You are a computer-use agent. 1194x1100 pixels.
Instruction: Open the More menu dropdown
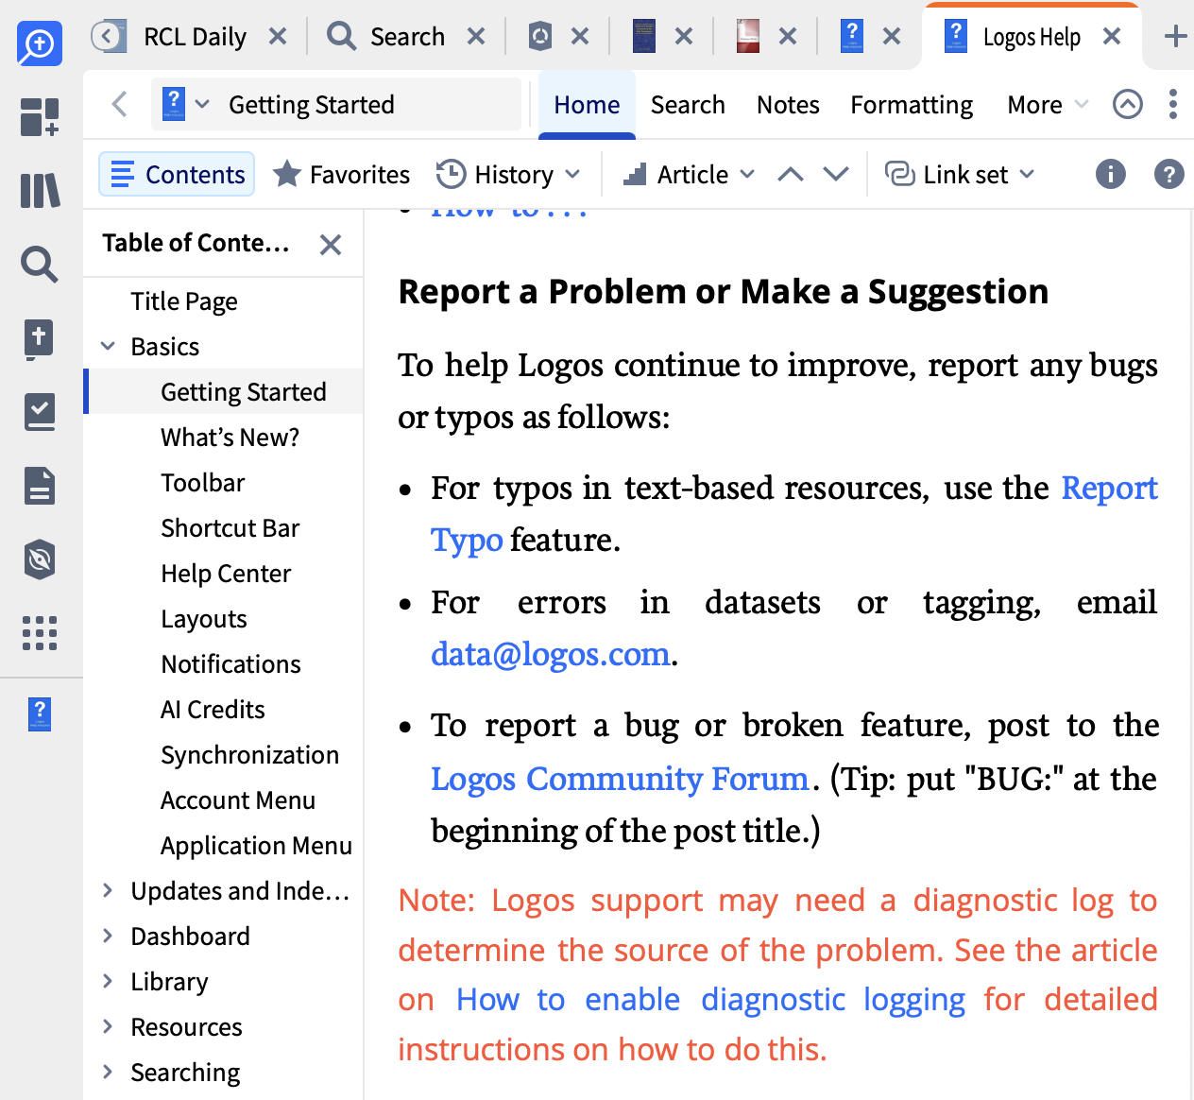1048,105
